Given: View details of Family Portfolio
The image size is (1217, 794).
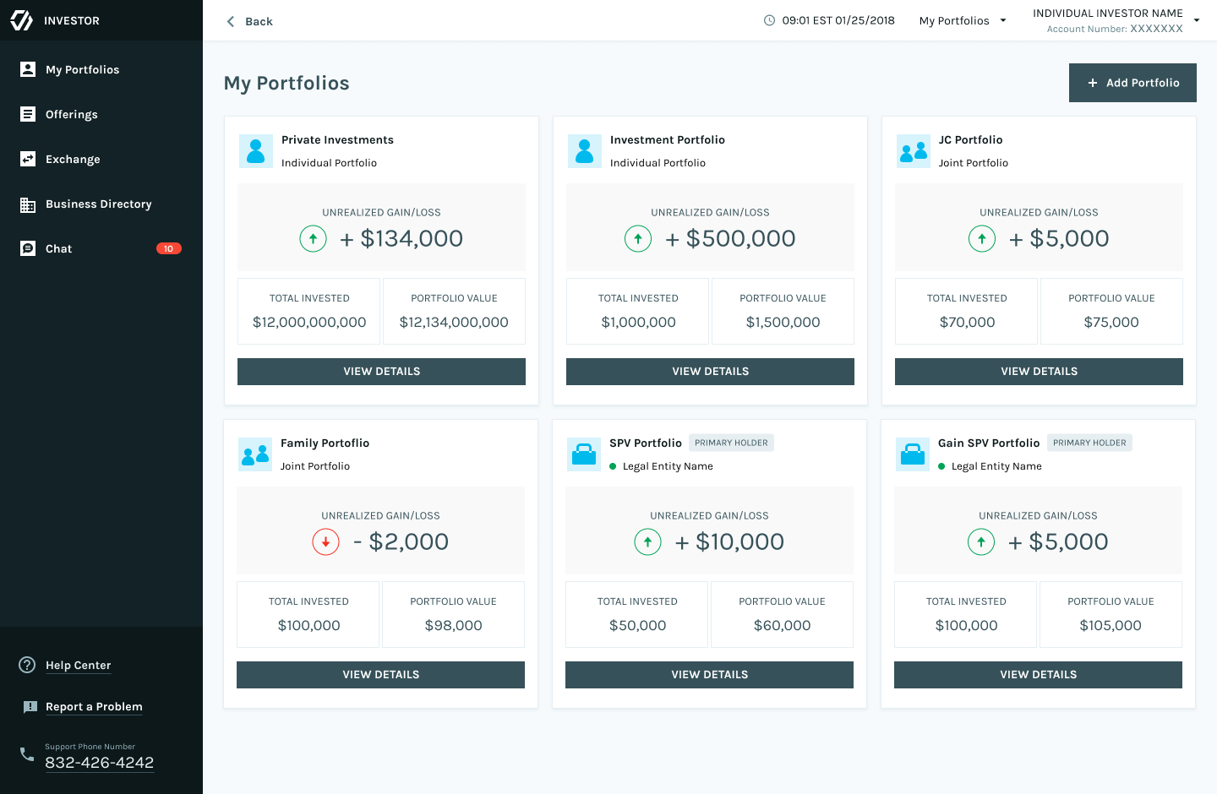Looking at the screenshot, I should pyautogui.click(x=380, y=675).
